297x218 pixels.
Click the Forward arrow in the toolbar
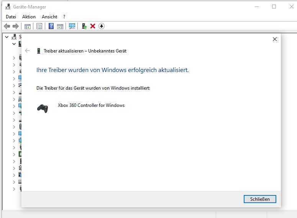pyautogui.click(x=16, y=26)
